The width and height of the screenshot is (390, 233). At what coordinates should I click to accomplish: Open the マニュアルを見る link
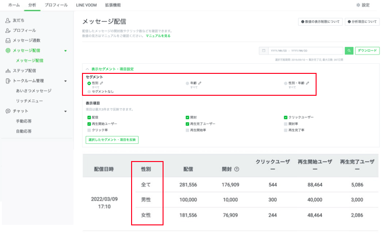click(158, 36)
